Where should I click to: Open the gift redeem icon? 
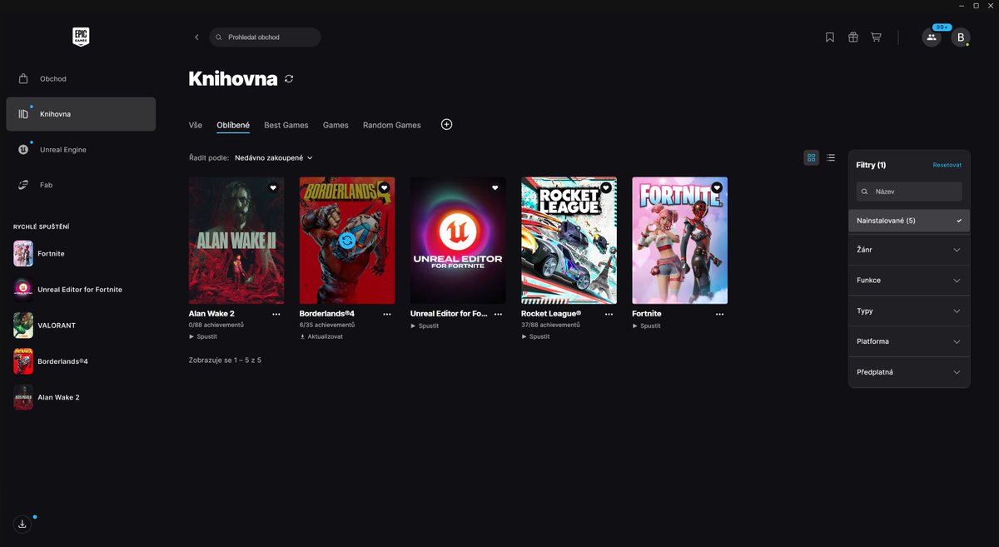click(853, 37)
